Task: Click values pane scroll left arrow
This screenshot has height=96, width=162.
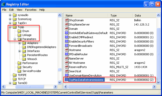Action: click(66, 86)
